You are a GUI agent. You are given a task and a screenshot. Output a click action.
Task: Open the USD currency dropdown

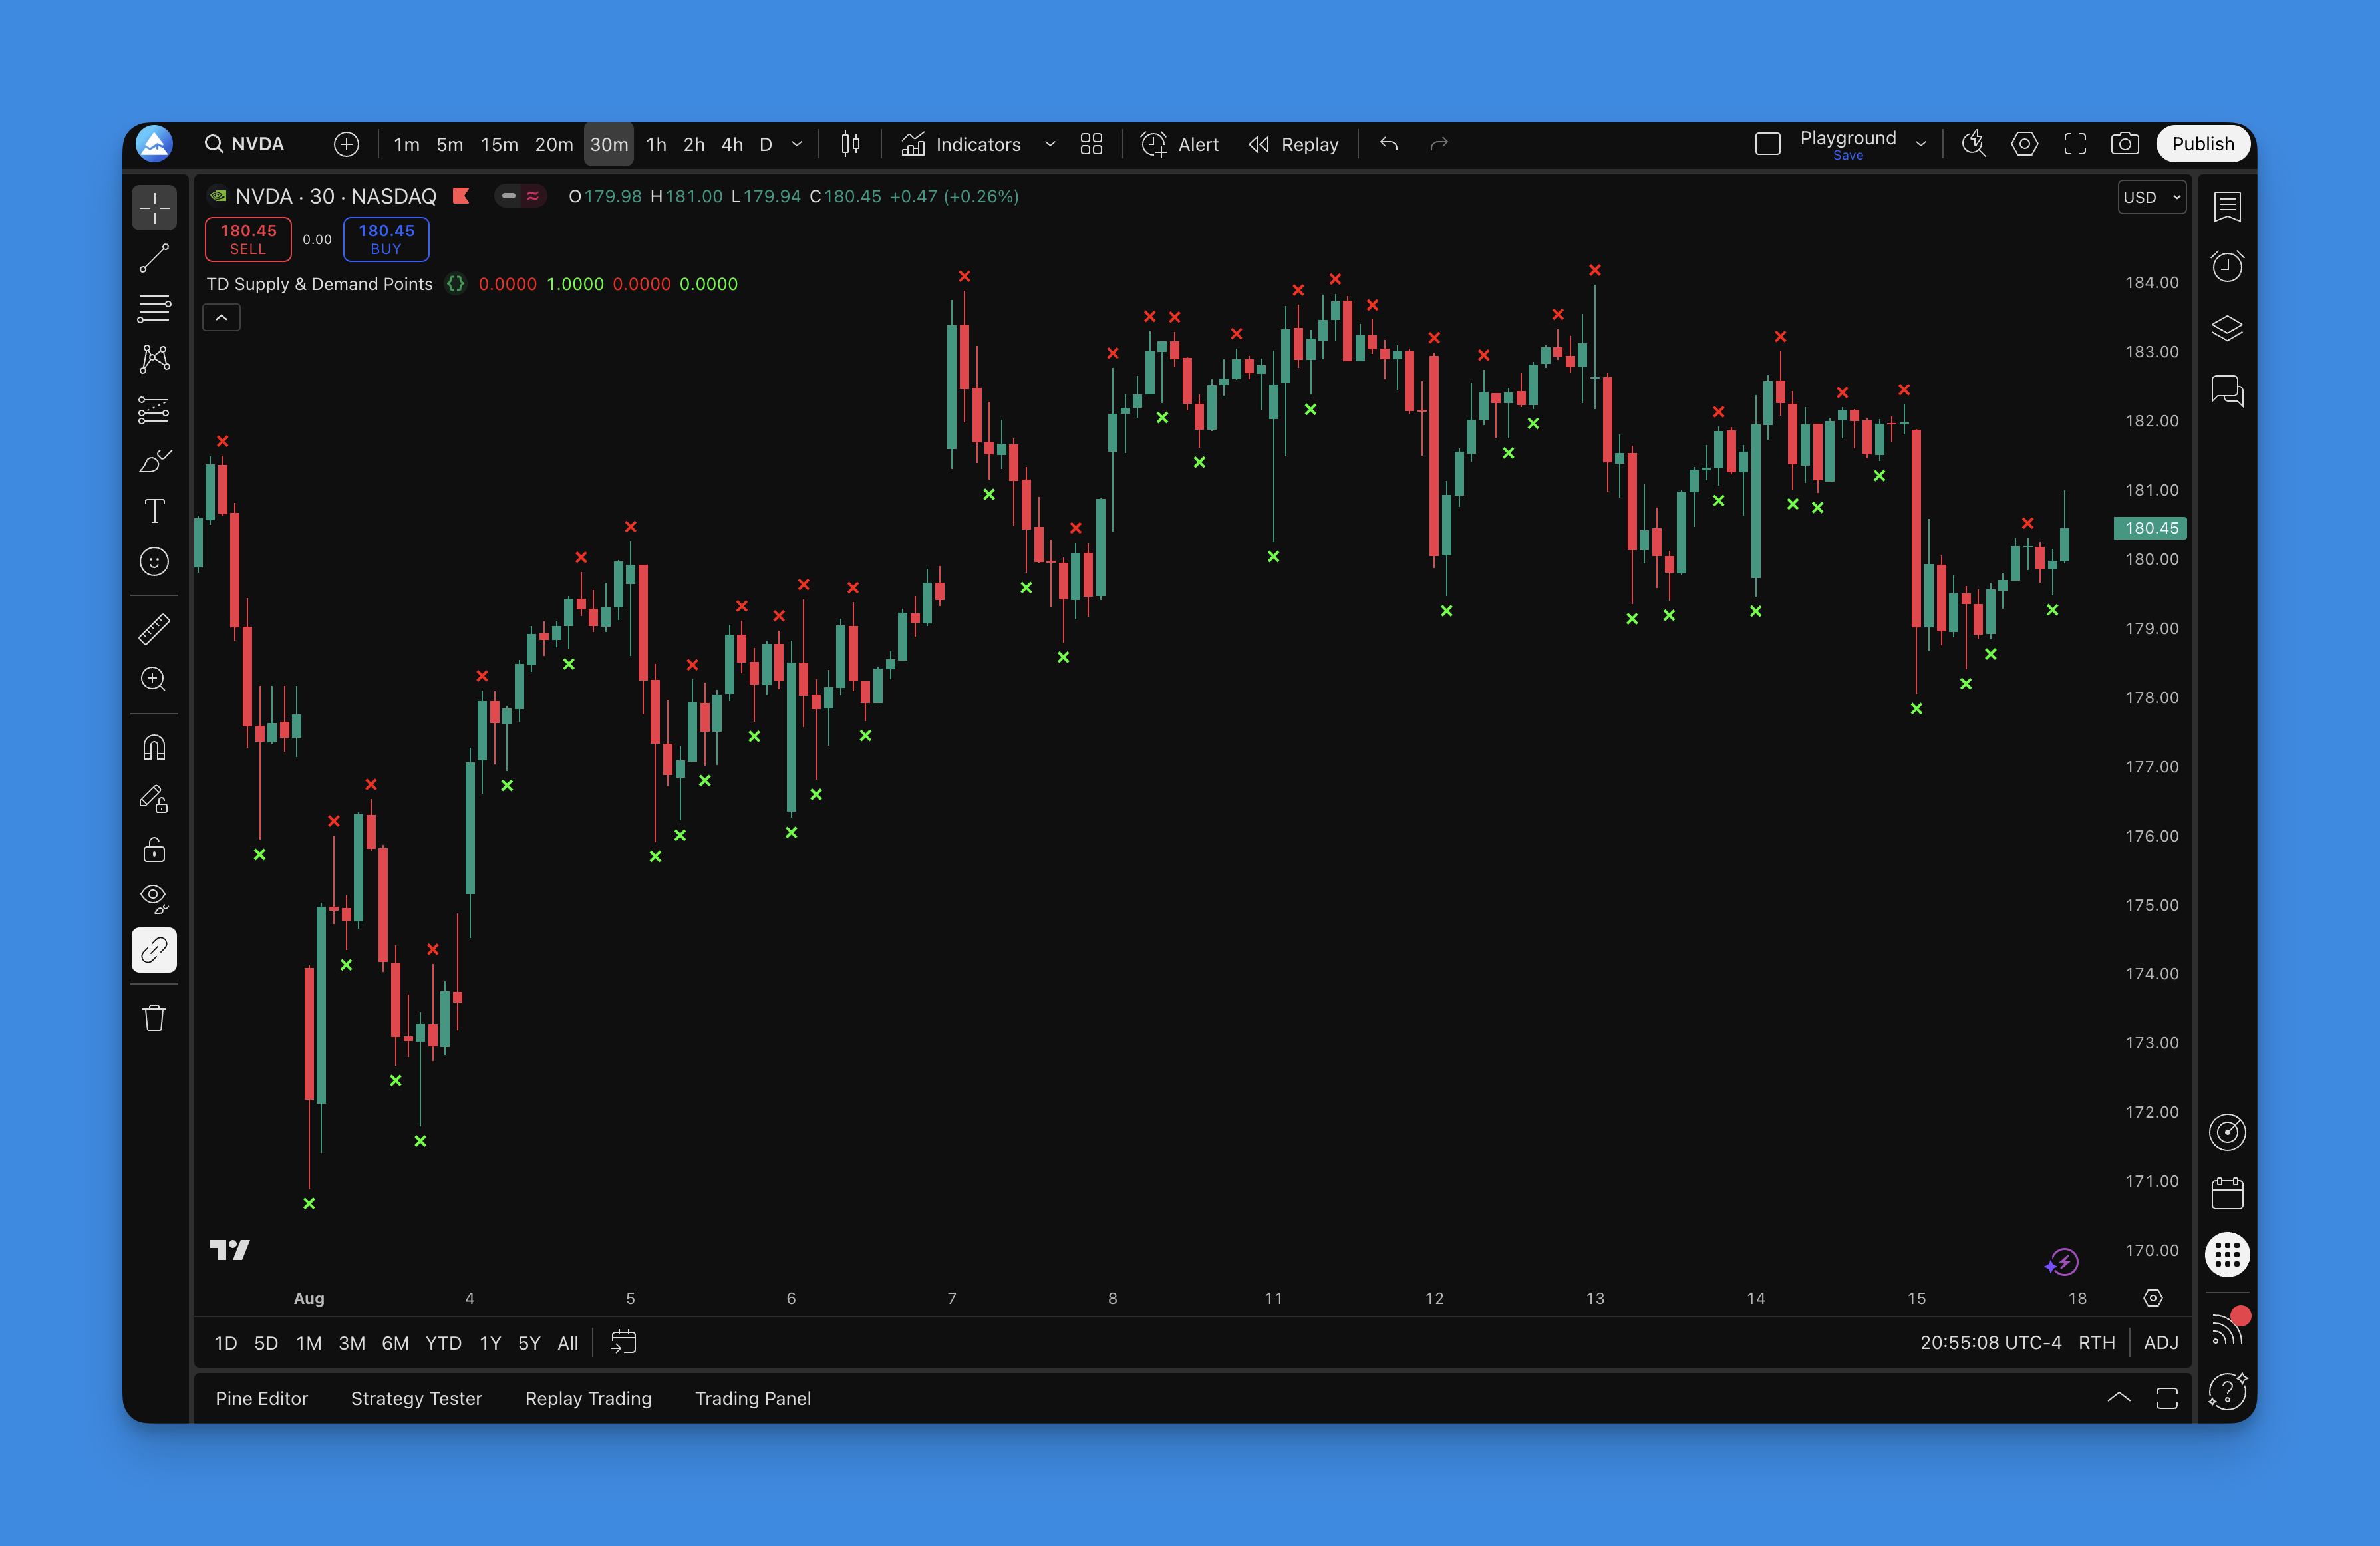click(x=2152, y=197)
